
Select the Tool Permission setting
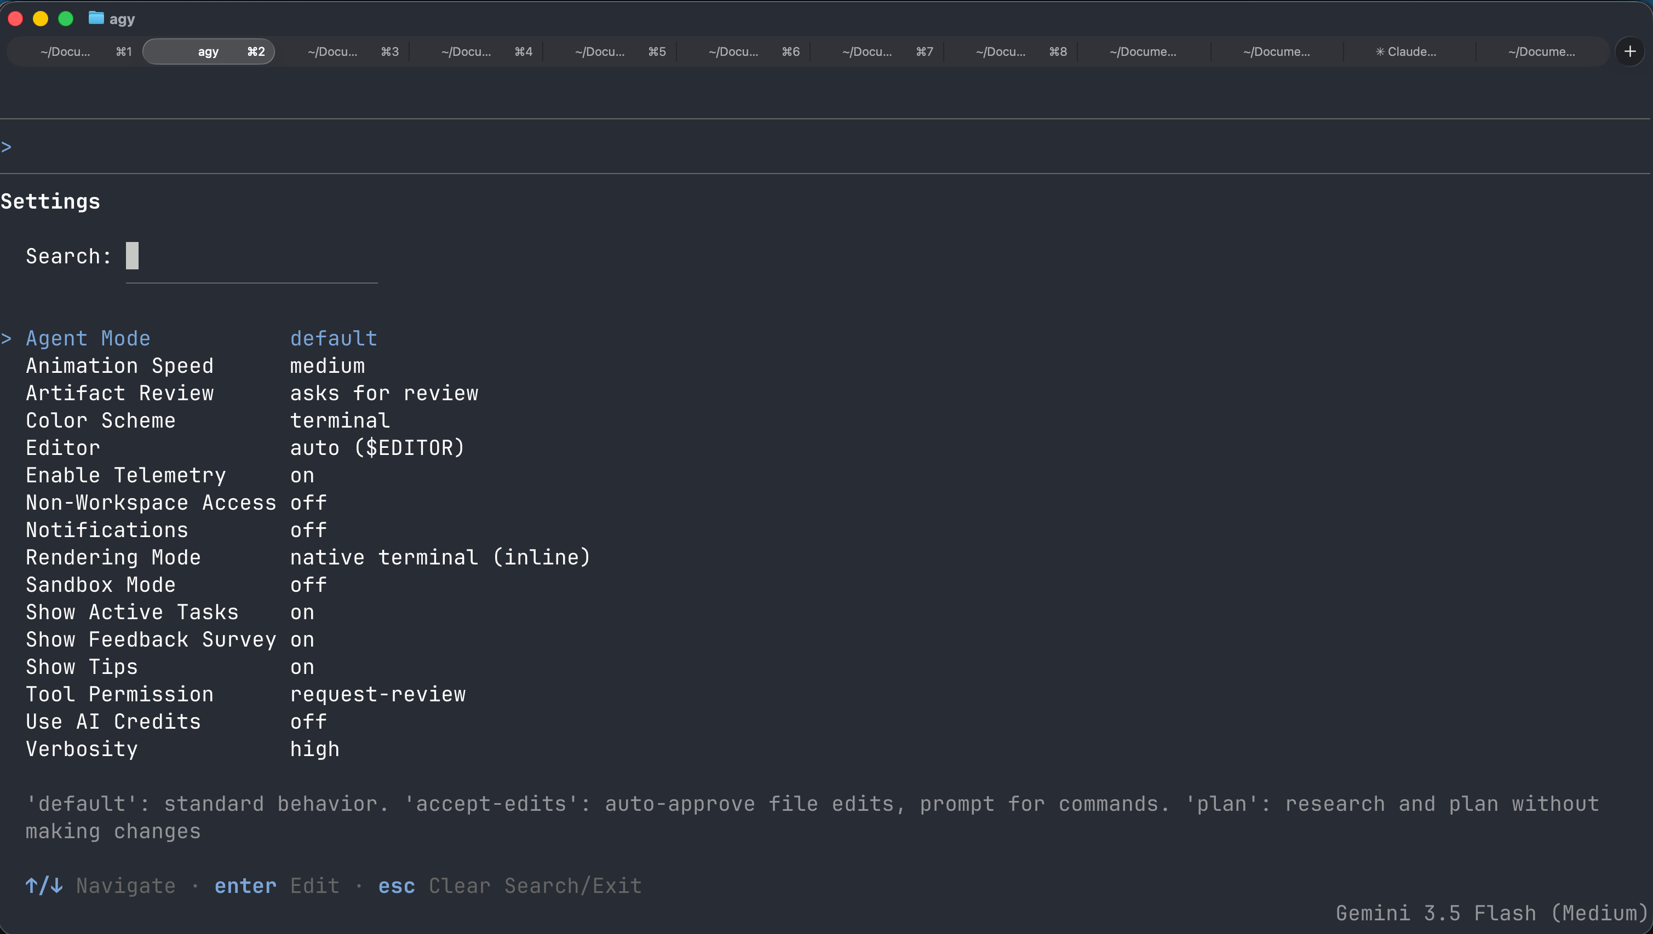coord(119,694)
